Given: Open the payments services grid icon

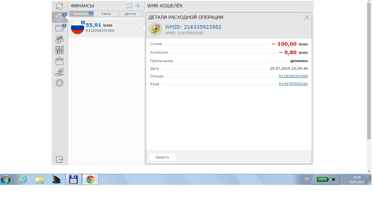Looking at the screenshot, I should [60, 50].
